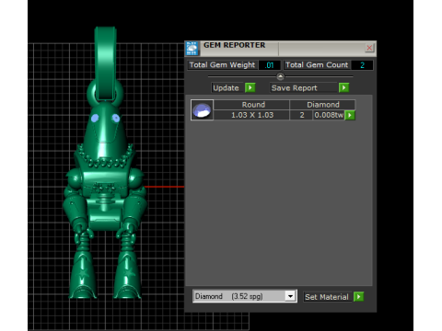Select the round gem thumbnail
442x331 pixels.
point(202,110)
